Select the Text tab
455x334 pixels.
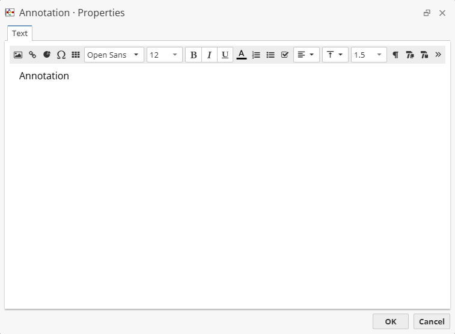tap(20, 34)
